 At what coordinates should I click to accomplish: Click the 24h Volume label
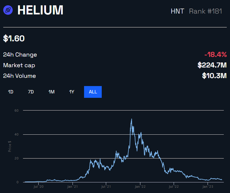(19, 76)
